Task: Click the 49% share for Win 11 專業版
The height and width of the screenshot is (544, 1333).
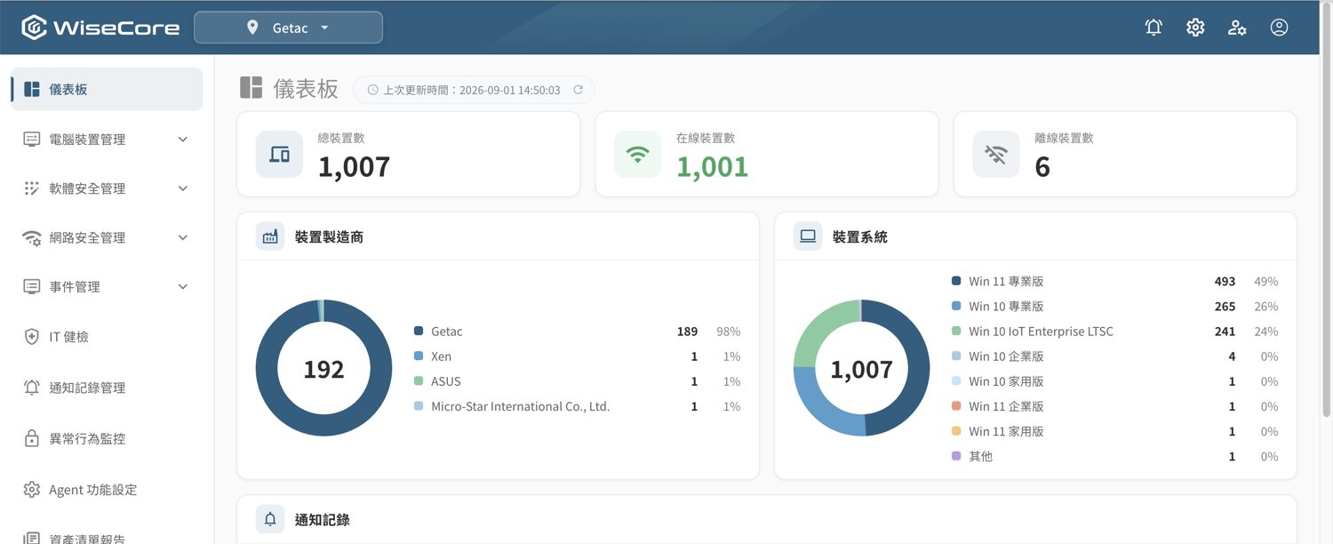Action: [1266, 281]
